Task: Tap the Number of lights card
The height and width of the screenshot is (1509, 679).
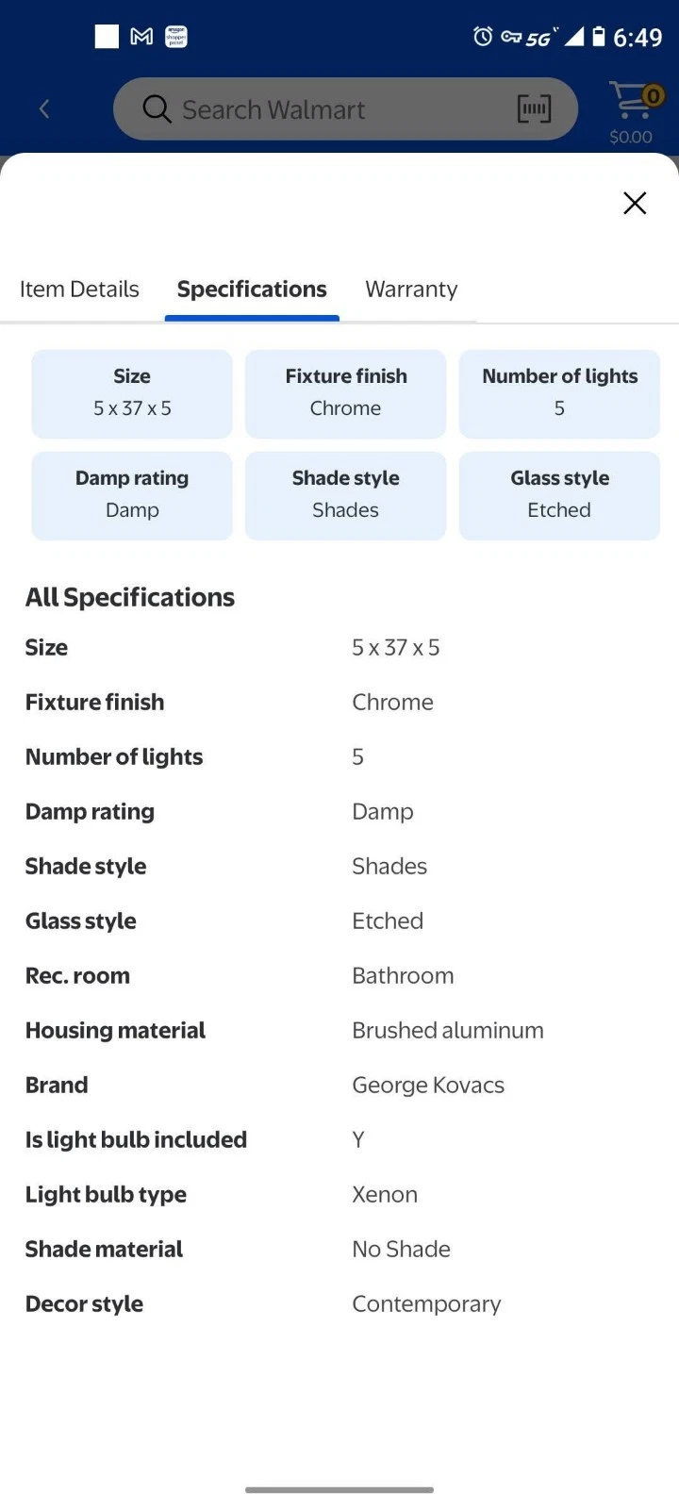Action: pyautogui.click(x=559, y=393)
